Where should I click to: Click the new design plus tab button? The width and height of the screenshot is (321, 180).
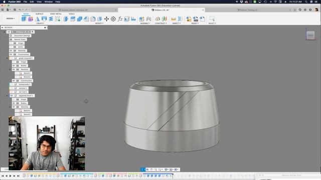295,10
